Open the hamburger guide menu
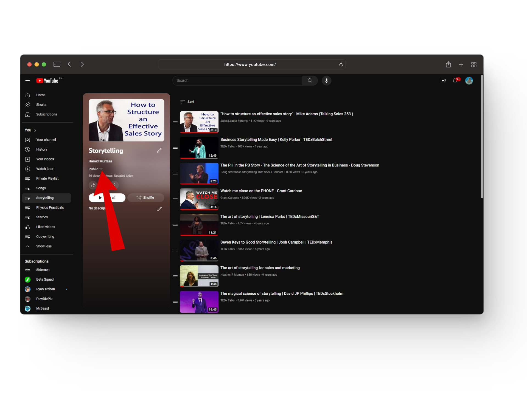This screenshot has height=395, width=527. pyautogui.click(x=27, y=81)
